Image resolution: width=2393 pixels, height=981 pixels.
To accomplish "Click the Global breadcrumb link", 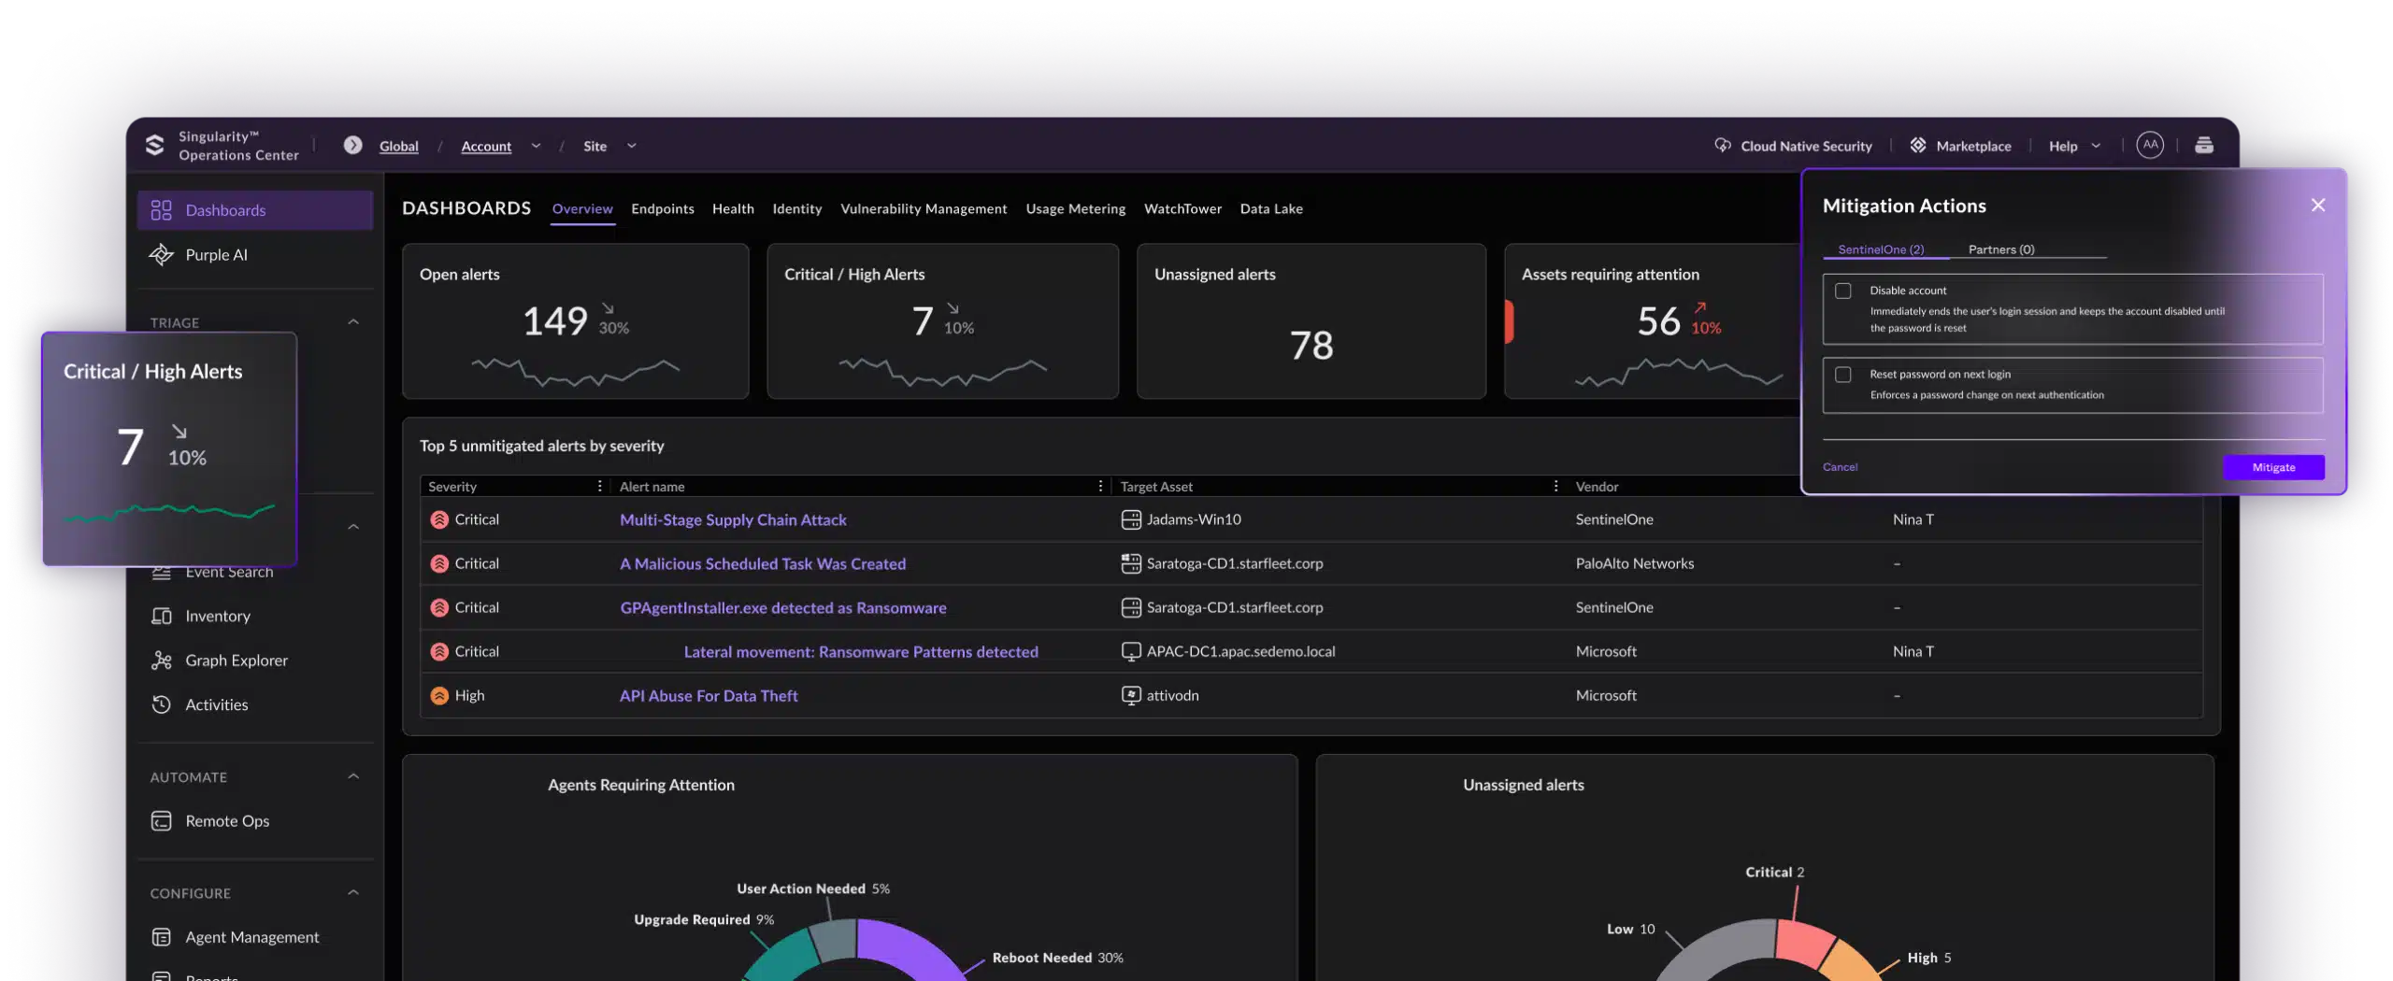I will [399, 146].
